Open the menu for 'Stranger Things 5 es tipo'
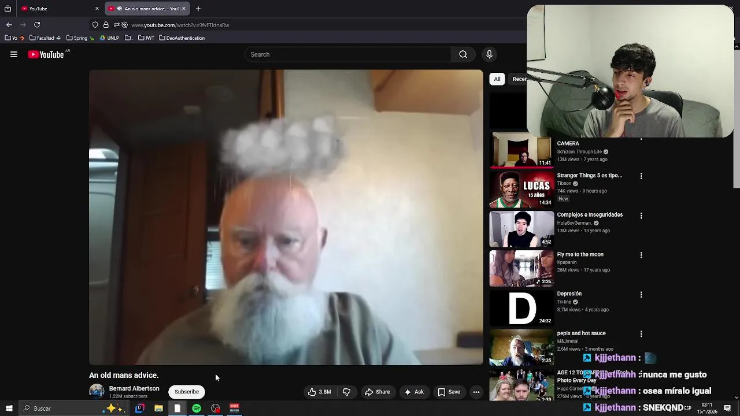The width and height of the screenshot is (740, 416). point(641,176)
